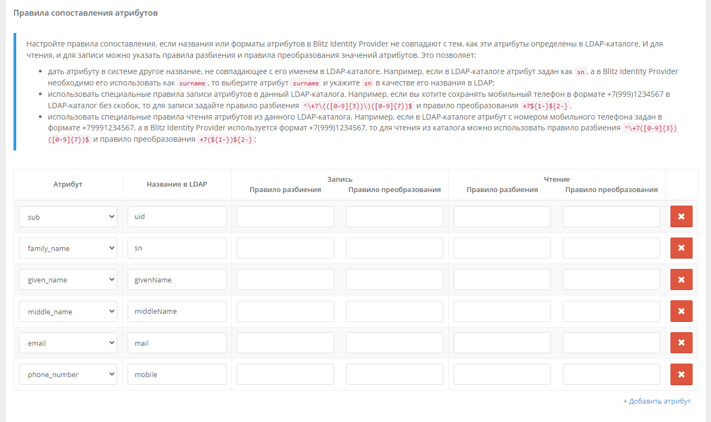Click write split rule field for sub
Viewport: 711px width, 422px height.
coord(285,216)
